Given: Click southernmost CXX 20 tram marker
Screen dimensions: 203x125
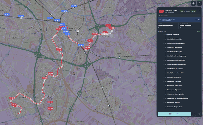Looking at the screenshot, I should point(50,109).
